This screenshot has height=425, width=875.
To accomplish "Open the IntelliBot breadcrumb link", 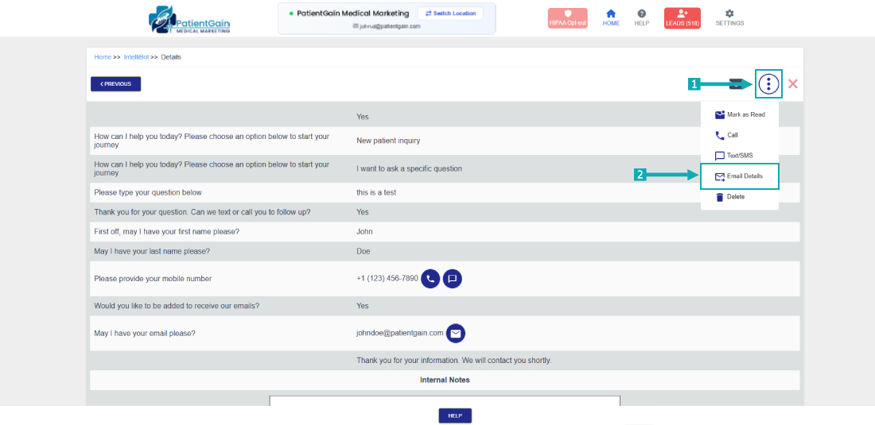I will tap(136, 57).
